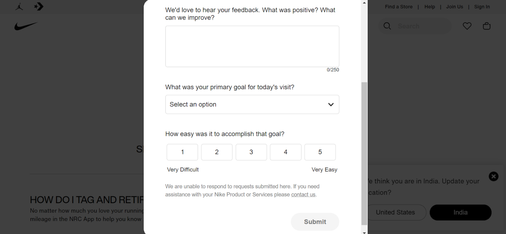
Task: Click the search magnifier icon
Action: point(387,26)
